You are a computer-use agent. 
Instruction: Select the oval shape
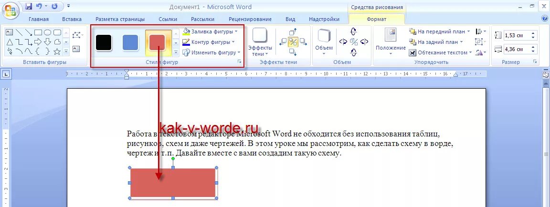48,32
